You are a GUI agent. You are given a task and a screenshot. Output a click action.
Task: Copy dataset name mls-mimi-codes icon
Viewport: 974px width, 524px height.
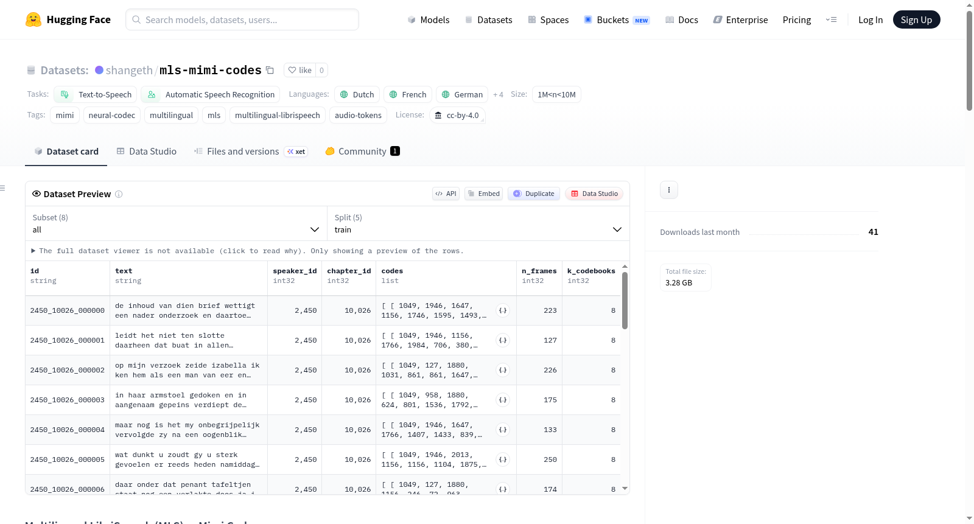tap(270, 70)
